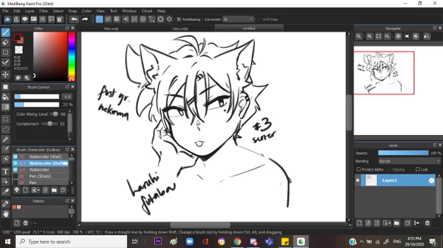Open the Snap menu
The image size is (443, 248).
click(72, 11)
